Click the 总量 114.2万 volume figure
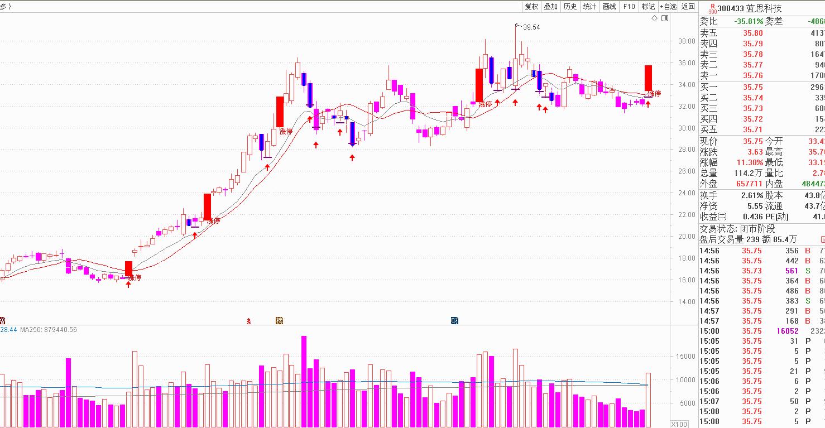825x428 pixels. click(749, 173)
